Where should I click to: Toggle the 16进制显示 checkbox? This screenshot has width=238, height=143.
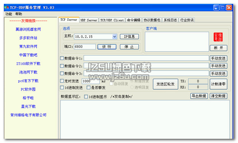tap(86, 97)
